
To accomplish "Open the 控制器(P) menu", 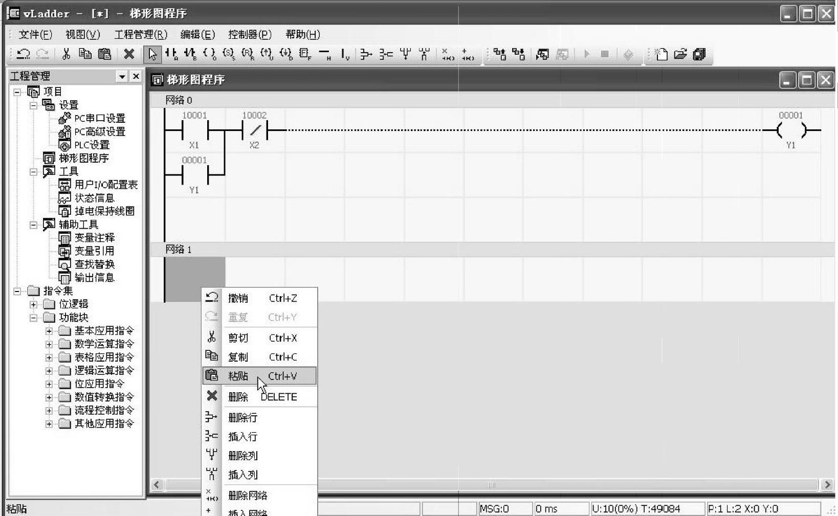I will coord(250,34).
